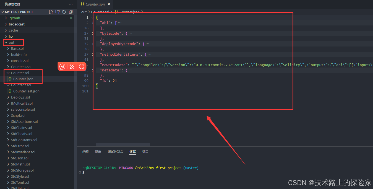Screen dimensions: 373x189
Task: Expand the StdError.sol folder
Action: click(x=37, y=146)
